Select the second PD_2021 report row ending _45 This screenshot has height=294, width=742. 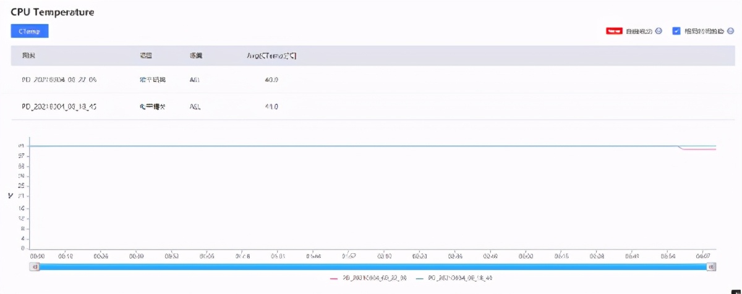(372, 106)
